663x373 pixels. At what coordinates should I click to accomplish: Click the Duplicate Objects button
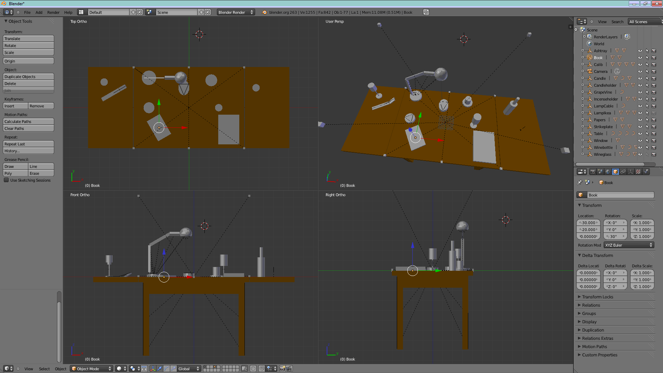[28, 76]
